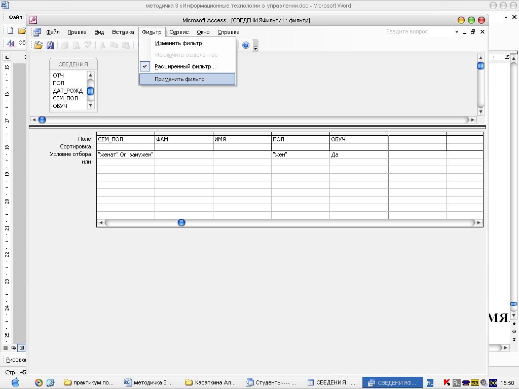Click criteria cell "женат" Or "замужем"

pos(126,154)
